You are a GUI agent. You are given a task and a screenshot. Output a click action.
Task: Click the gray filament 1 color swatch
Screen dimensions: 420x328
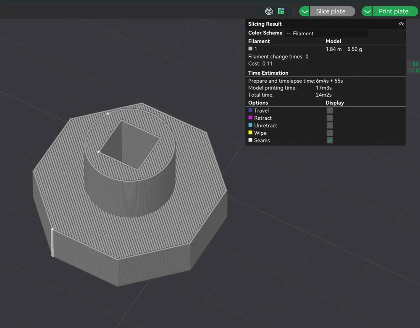(x=250, y=48)
